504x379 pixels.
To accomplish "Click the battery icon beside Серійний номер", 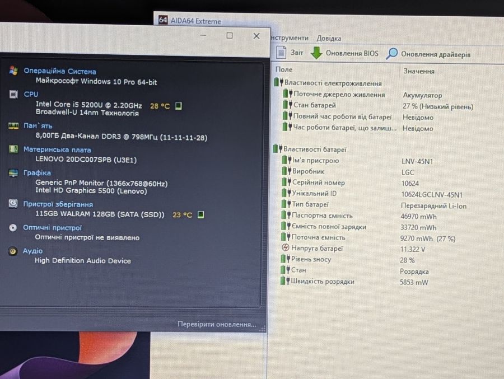I will [x=286, y=183].
